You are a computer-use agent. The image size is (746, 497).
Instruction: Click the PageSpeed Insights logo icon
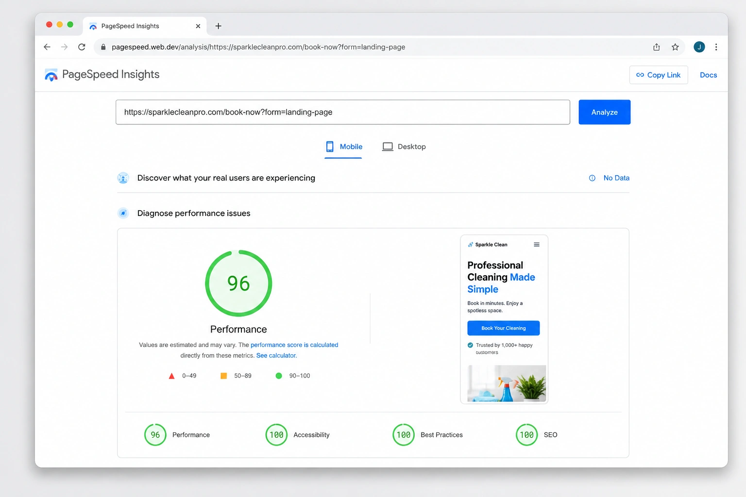51,75
